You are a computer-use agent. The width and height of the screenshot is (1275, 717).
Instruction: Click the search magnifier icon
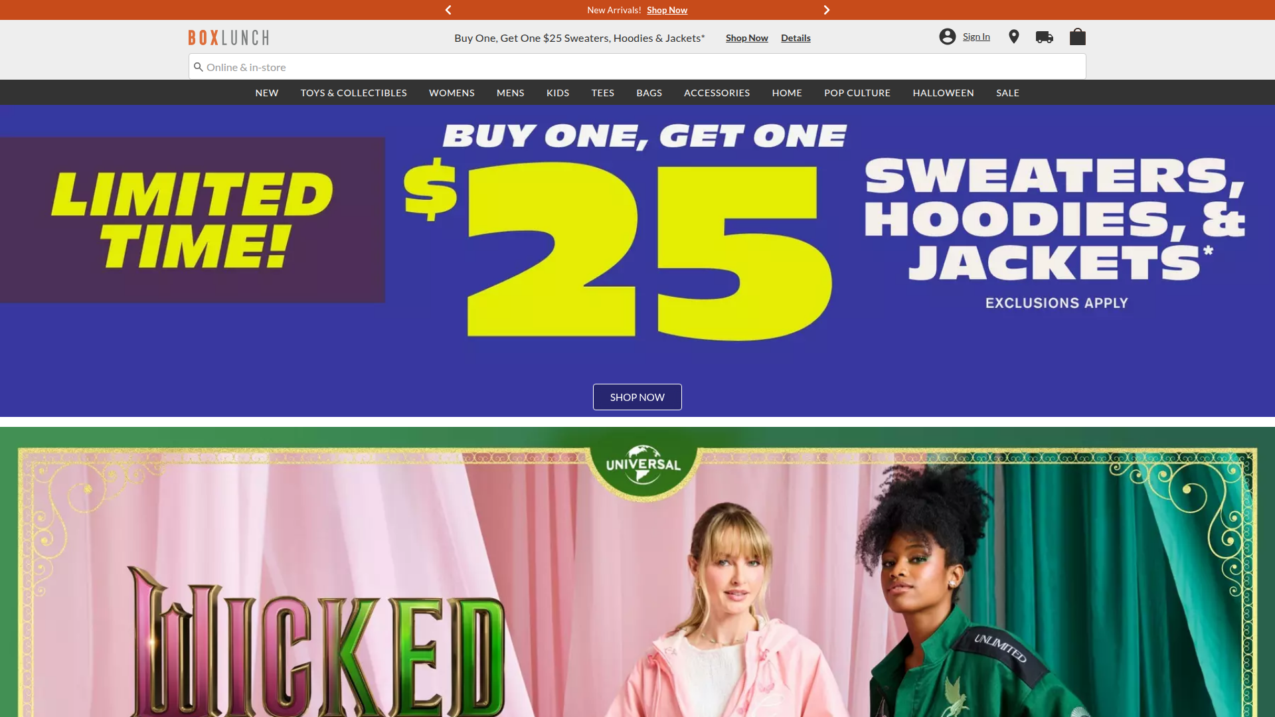[198, 67]
